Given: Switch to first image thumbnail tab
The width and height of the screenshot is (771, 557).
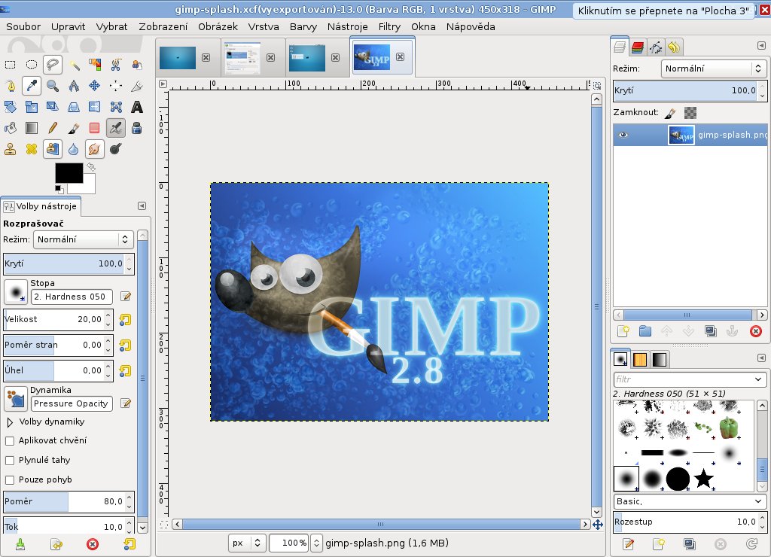Looking at the screenshot, I should (x=178, y=57).
